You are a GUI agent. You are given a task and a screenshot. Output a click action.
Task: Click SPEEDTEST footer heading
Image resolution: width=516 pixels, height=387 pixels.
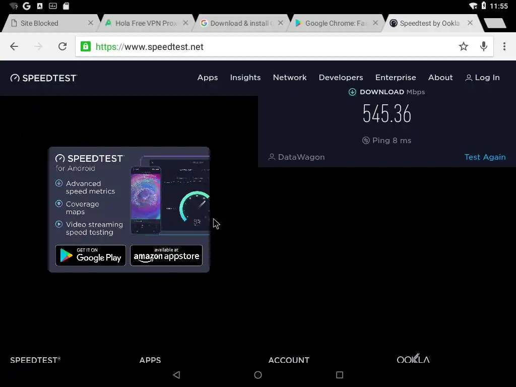click(35, 360)
